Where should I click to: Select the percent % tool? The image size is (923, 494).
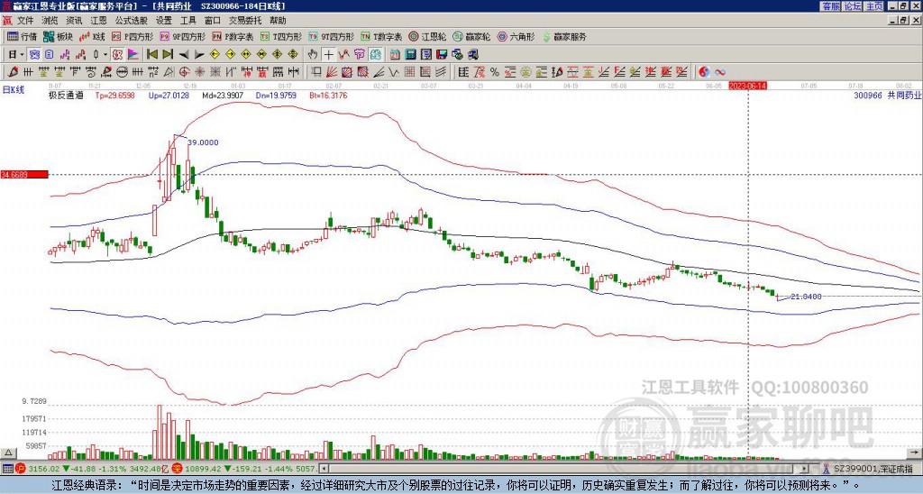pyautogui.click(x=495, y=72)
